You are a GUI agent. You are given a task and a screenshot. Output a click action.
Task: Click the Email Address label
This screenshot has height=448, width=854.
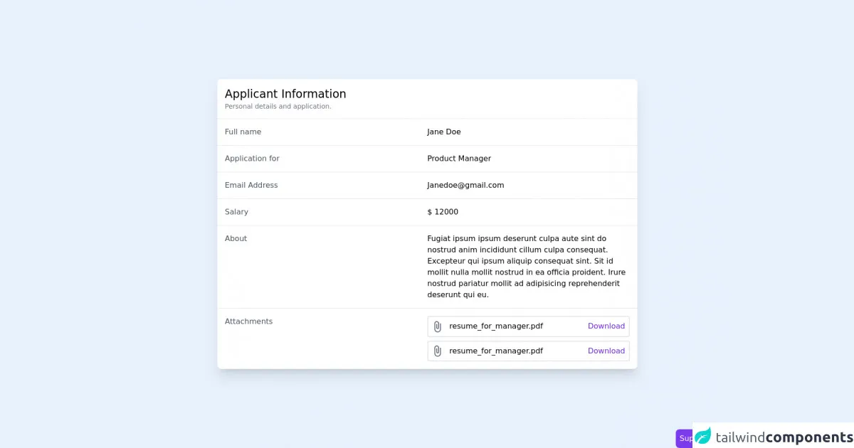point(251,186)
